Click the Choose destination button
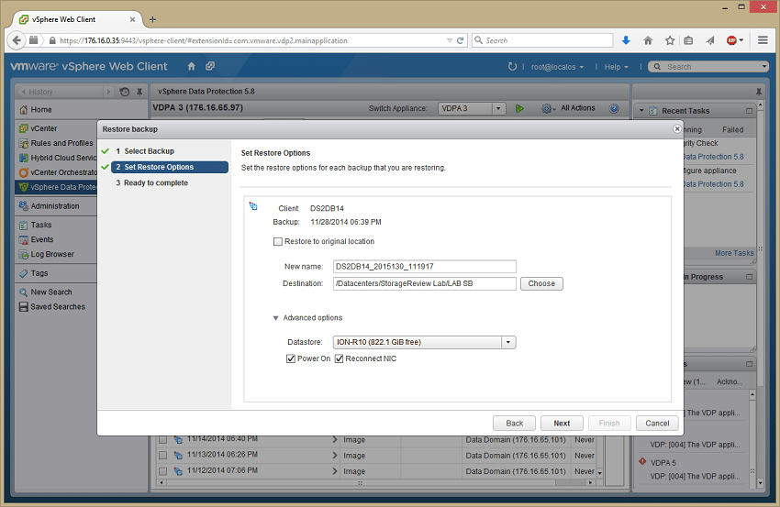The width and height of the screenshot is (780, 507). tap(541, 283)
